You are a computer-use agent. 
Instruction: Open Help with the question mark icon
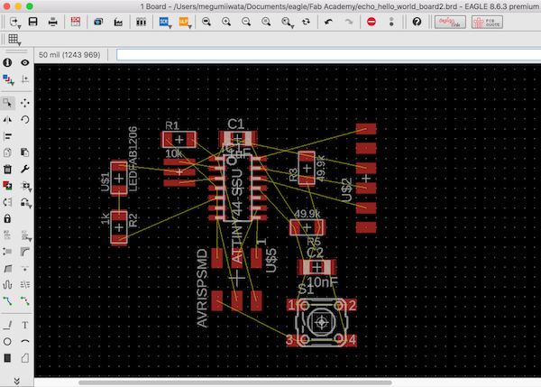[x=417, y=22]
